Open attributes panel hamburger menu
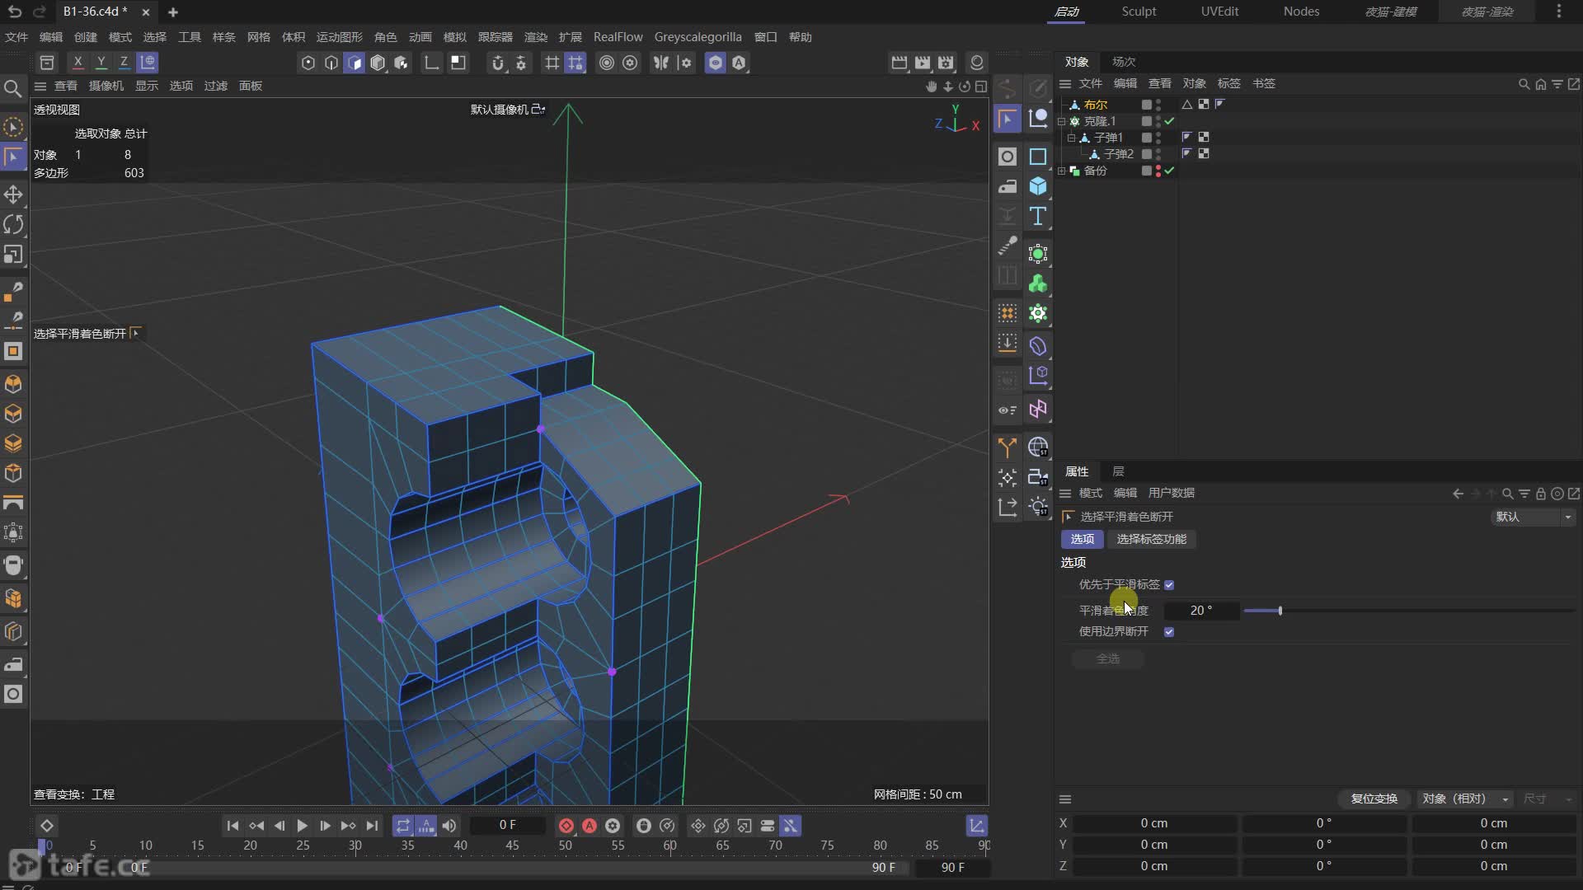The image size is (1583, 890). point(1065,494)
